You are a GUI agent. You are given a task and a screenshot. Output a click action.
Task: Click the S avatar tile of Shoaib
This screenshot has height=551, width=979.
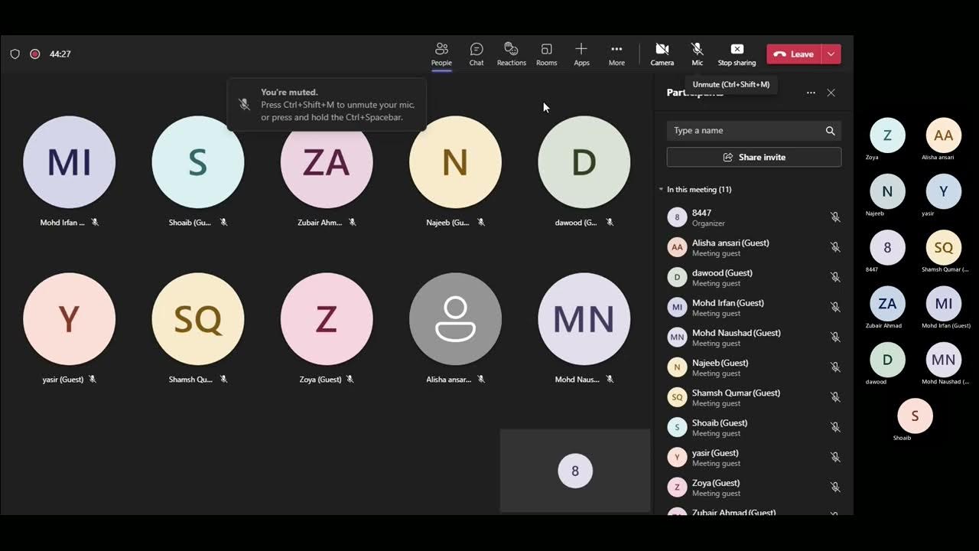pos(198,162)
